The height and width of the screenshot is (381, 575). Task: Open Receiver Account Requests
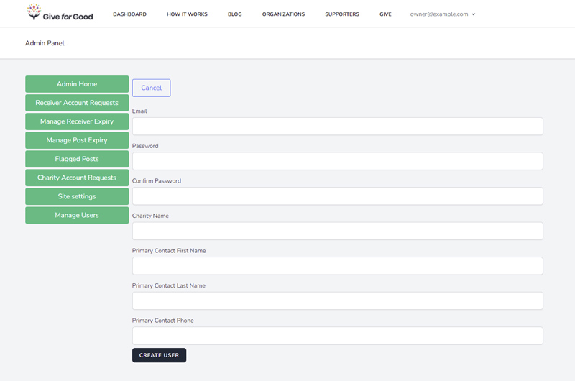tap(77, 103)
